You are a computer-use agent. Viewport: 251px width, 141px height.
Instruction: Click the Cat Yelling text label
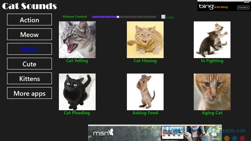[77, 61]
